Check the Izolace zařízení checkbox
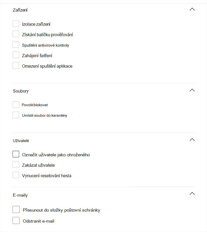The width and height of the screenshot is (207, 232). tap(16, 24)
